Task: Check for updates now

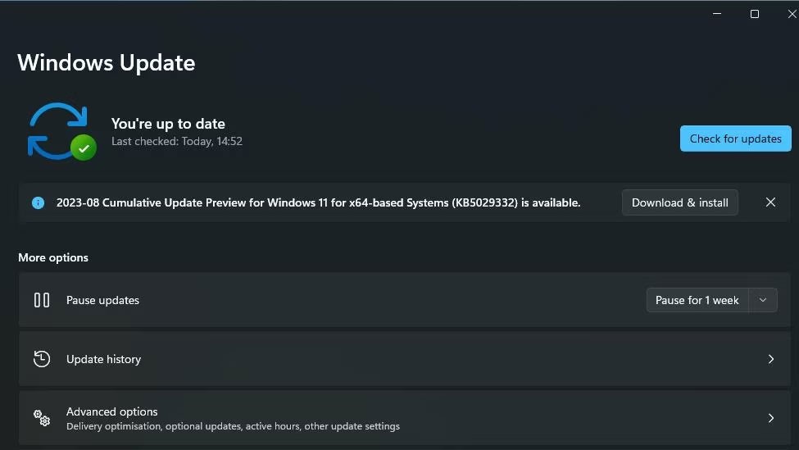Action: click(735, 139)
